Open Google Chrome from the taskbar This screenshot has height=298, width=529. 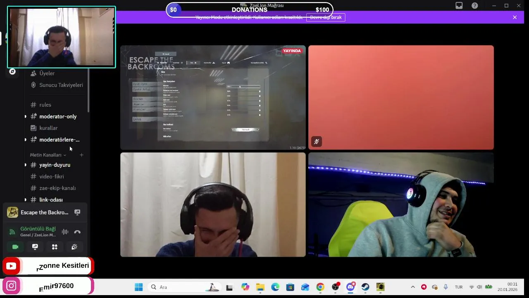coord(320,287)
